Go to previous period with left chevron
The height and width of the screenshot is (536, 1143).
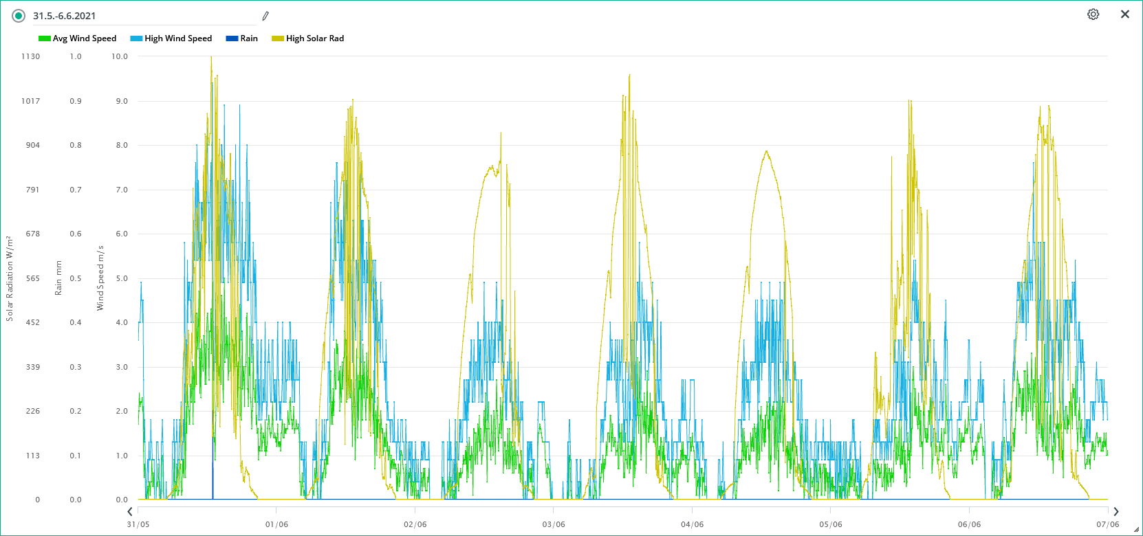(x=130, y=511)
